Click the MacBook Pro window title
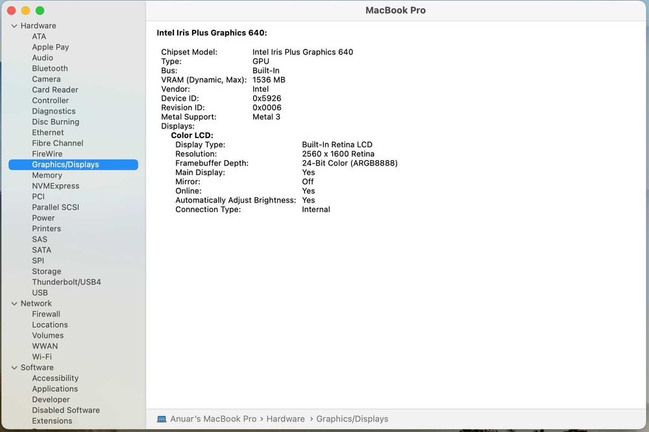The width and height of the screenshot is (649, 432). pos(396,11)
